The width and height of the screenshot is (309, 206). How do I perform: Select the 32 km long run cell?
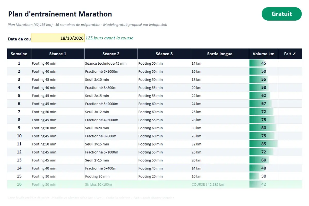pyautogui.click(x=220, y=144)
